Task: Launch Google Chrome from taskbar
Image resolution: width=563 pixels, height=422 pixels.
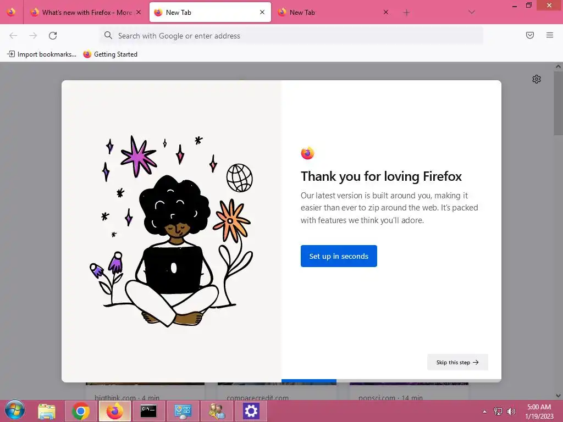Action: pos(81,411)
